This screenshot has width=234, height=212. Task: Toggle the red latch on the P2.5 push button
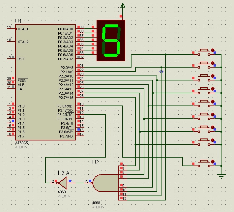[213, 114]
